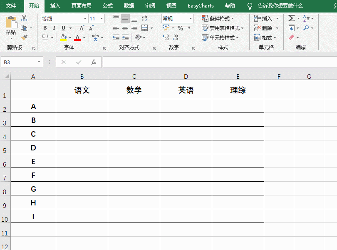Click the Select All corner triangle

click(7, 76)
